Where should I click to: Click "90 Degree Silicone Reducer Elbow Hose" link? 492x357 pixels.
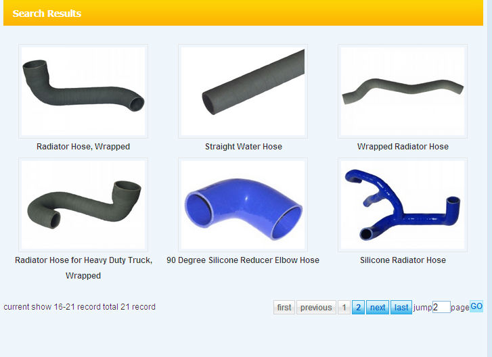[x=243, y=260]
